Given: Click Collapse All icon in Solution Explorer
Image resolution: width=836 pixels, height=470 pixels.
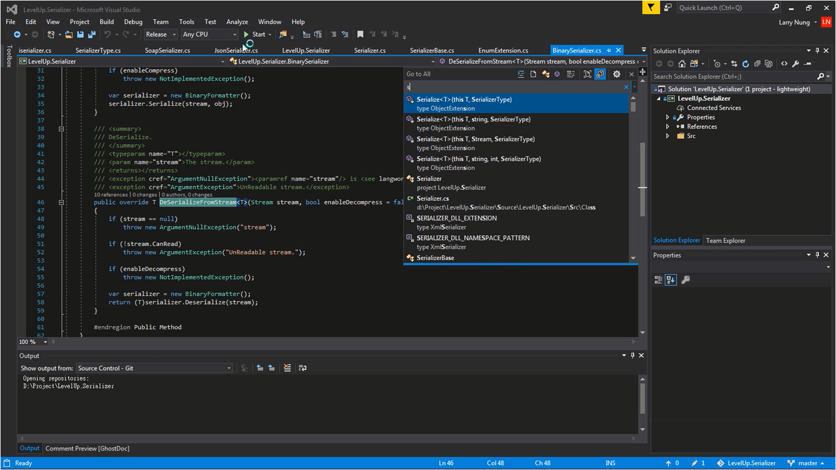Looking at the screenshot, I should coord(757,64).
